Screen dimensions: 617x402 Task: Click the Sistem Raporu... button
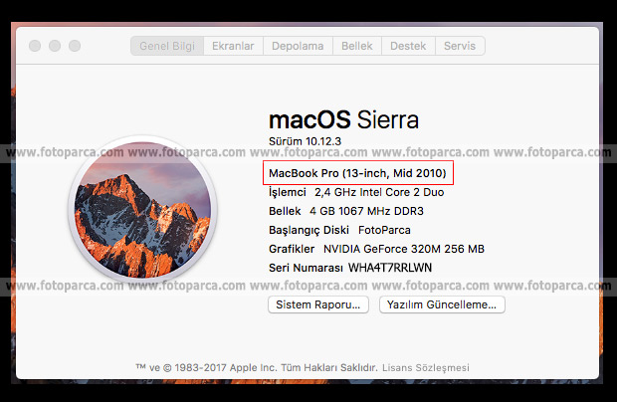(x=318, y=304)
